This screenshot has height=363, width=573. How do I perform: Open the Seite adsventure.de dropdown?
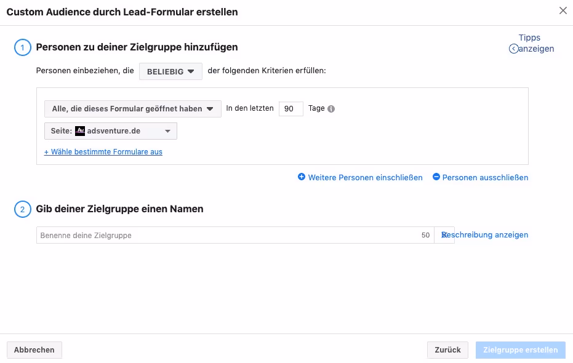(111, 131)
